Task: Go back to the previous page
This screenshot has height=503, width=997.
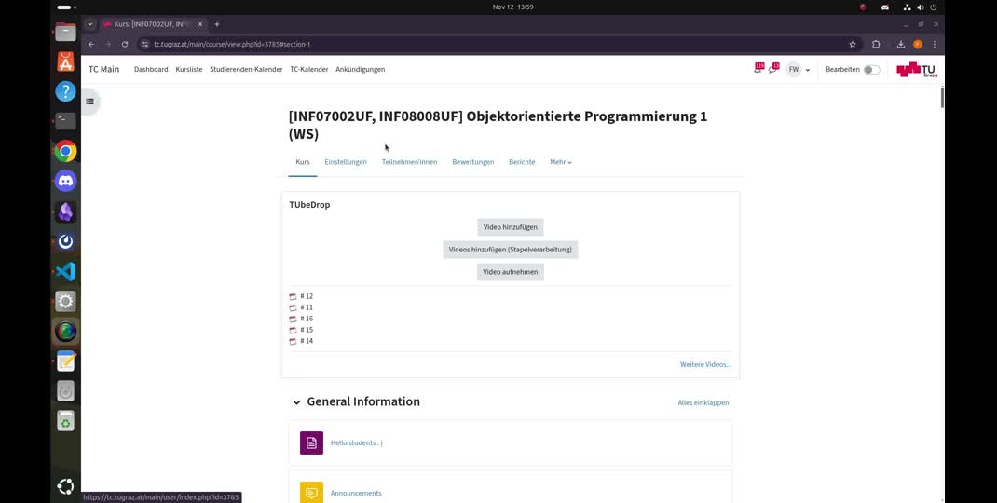Action: point(91,44)
